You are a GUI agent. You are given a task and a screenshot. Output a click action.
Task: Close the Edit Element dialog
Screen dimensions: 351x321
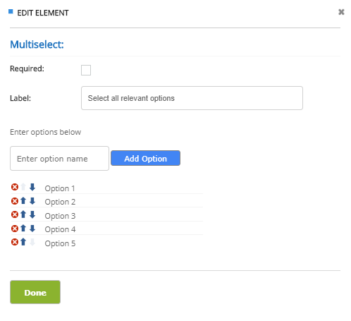pyautogui.click(x=341, y=12)
